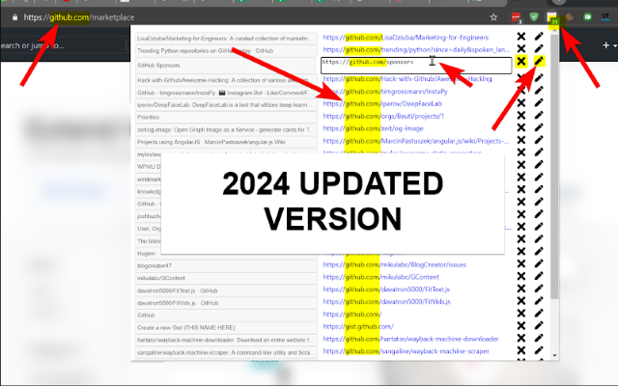Click the blogcreator47 title field
This screenshot has width=618, height=386.
point(226,266)
